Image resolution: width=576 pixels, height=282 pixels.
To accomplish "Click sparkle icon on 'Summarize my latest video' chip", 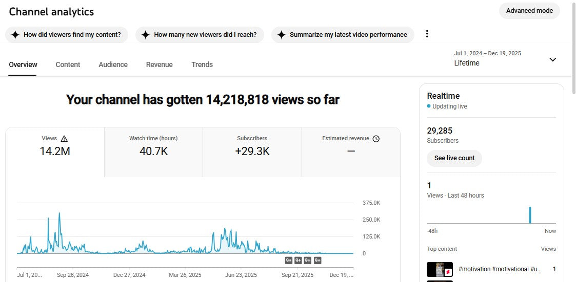I will click(x=281, y=35).
